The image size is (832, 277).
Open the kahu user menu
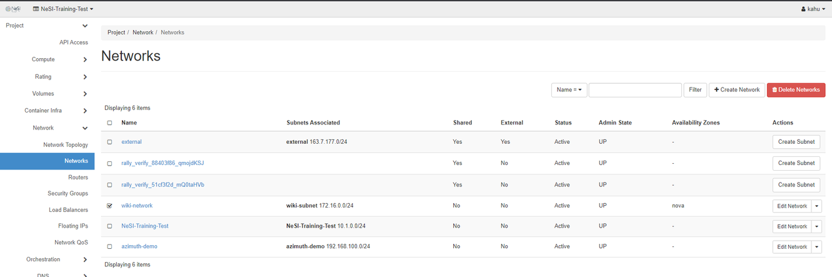(x=813, y=9)
